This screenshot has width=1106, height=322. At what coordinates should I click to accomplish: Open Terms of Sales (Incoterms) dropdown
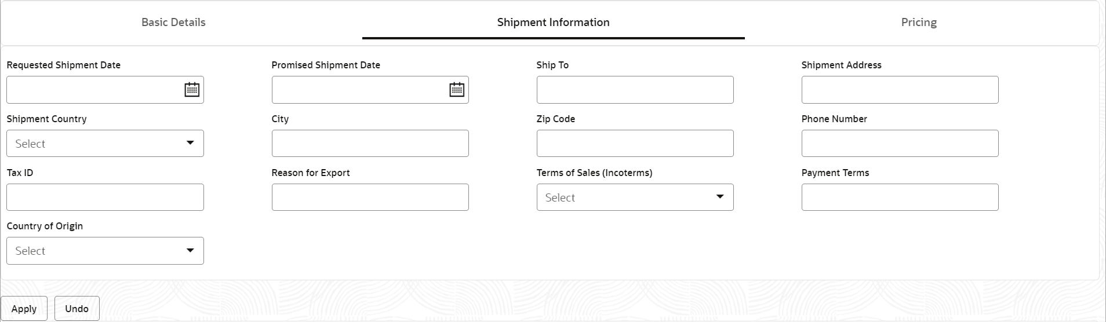[x=635, y=197]
